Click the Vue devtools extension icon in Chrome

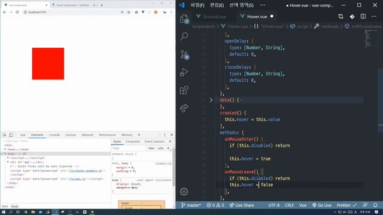143,12
